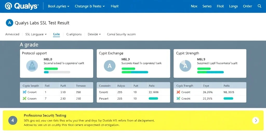266x133 pixels.
Task: Click the number 4 circle badge in the banner
Action: pos(12,121)
